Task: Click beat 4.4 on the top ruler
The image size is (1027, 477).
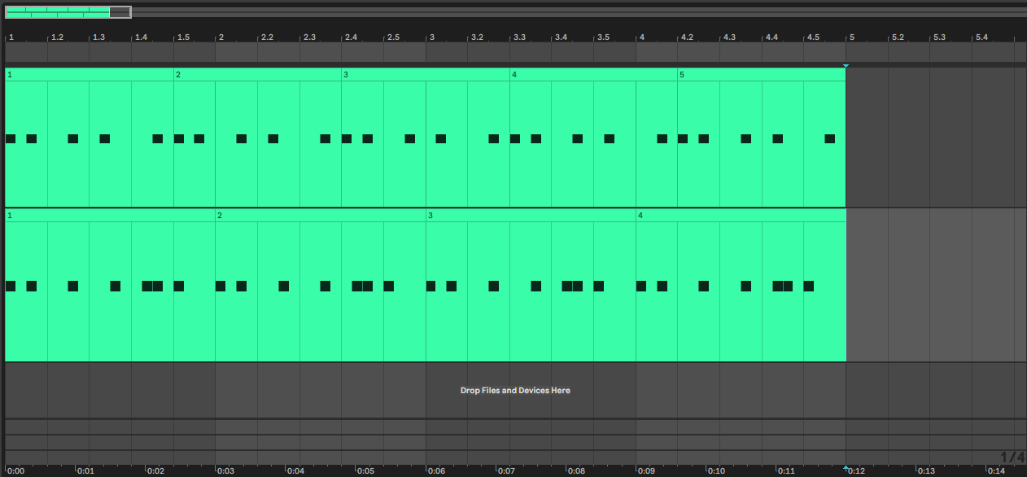Action: tap(771, 37)
